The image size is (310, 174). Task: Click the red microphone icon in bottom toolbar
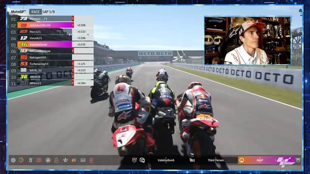point(91,160)
